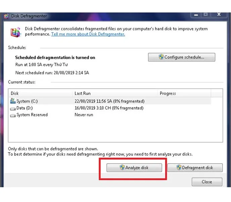
Task: Click the Data (D:) drive icon
Action: [13, 109]
